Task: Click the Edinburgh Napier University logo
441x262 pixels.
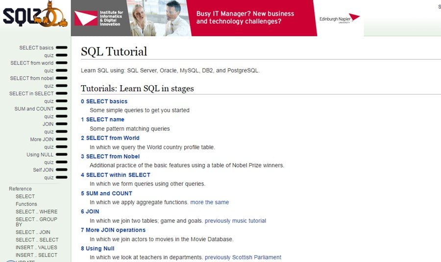Action: (x=340, y=19)
